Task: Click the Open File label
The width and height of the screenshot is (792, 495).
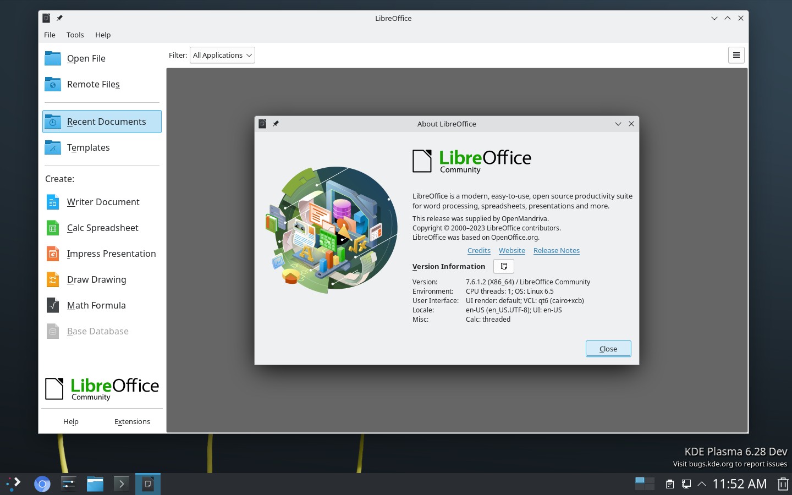Action: 86,58
